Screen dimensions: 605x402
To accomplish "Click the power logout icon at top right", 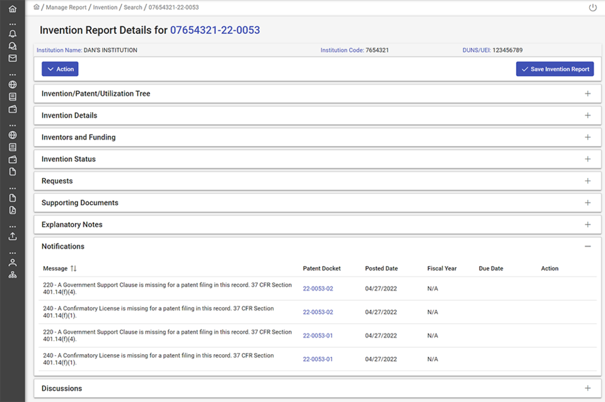I will point(592,8).
